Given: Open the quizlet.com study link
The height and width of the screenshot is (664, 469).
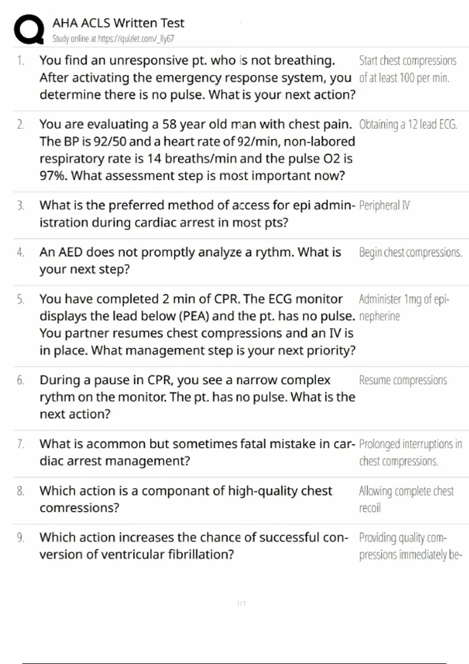Looking at the screenshot, I should tap(113, 39).
